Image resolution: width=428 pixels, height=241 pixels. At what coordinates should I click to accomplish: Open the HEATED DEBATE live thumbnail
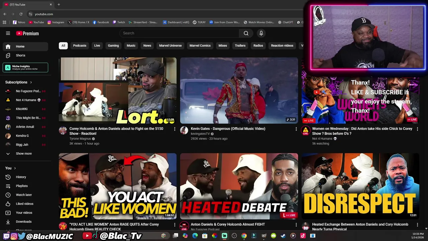click(239, 186)
